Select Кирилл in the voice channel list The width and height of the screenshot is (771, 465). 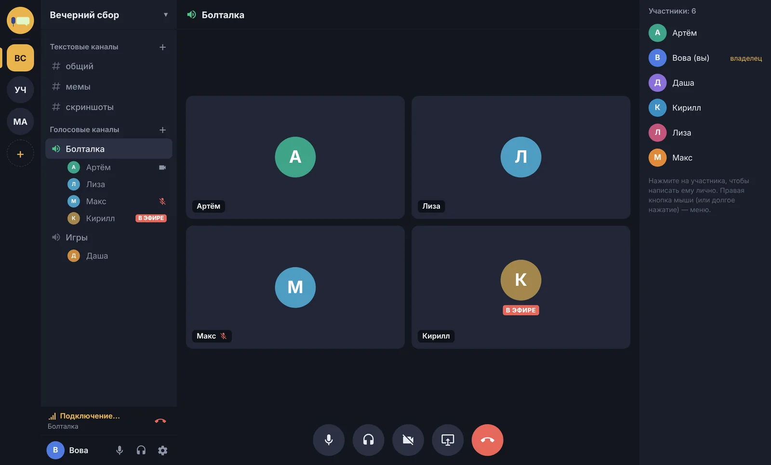(117, 218)
